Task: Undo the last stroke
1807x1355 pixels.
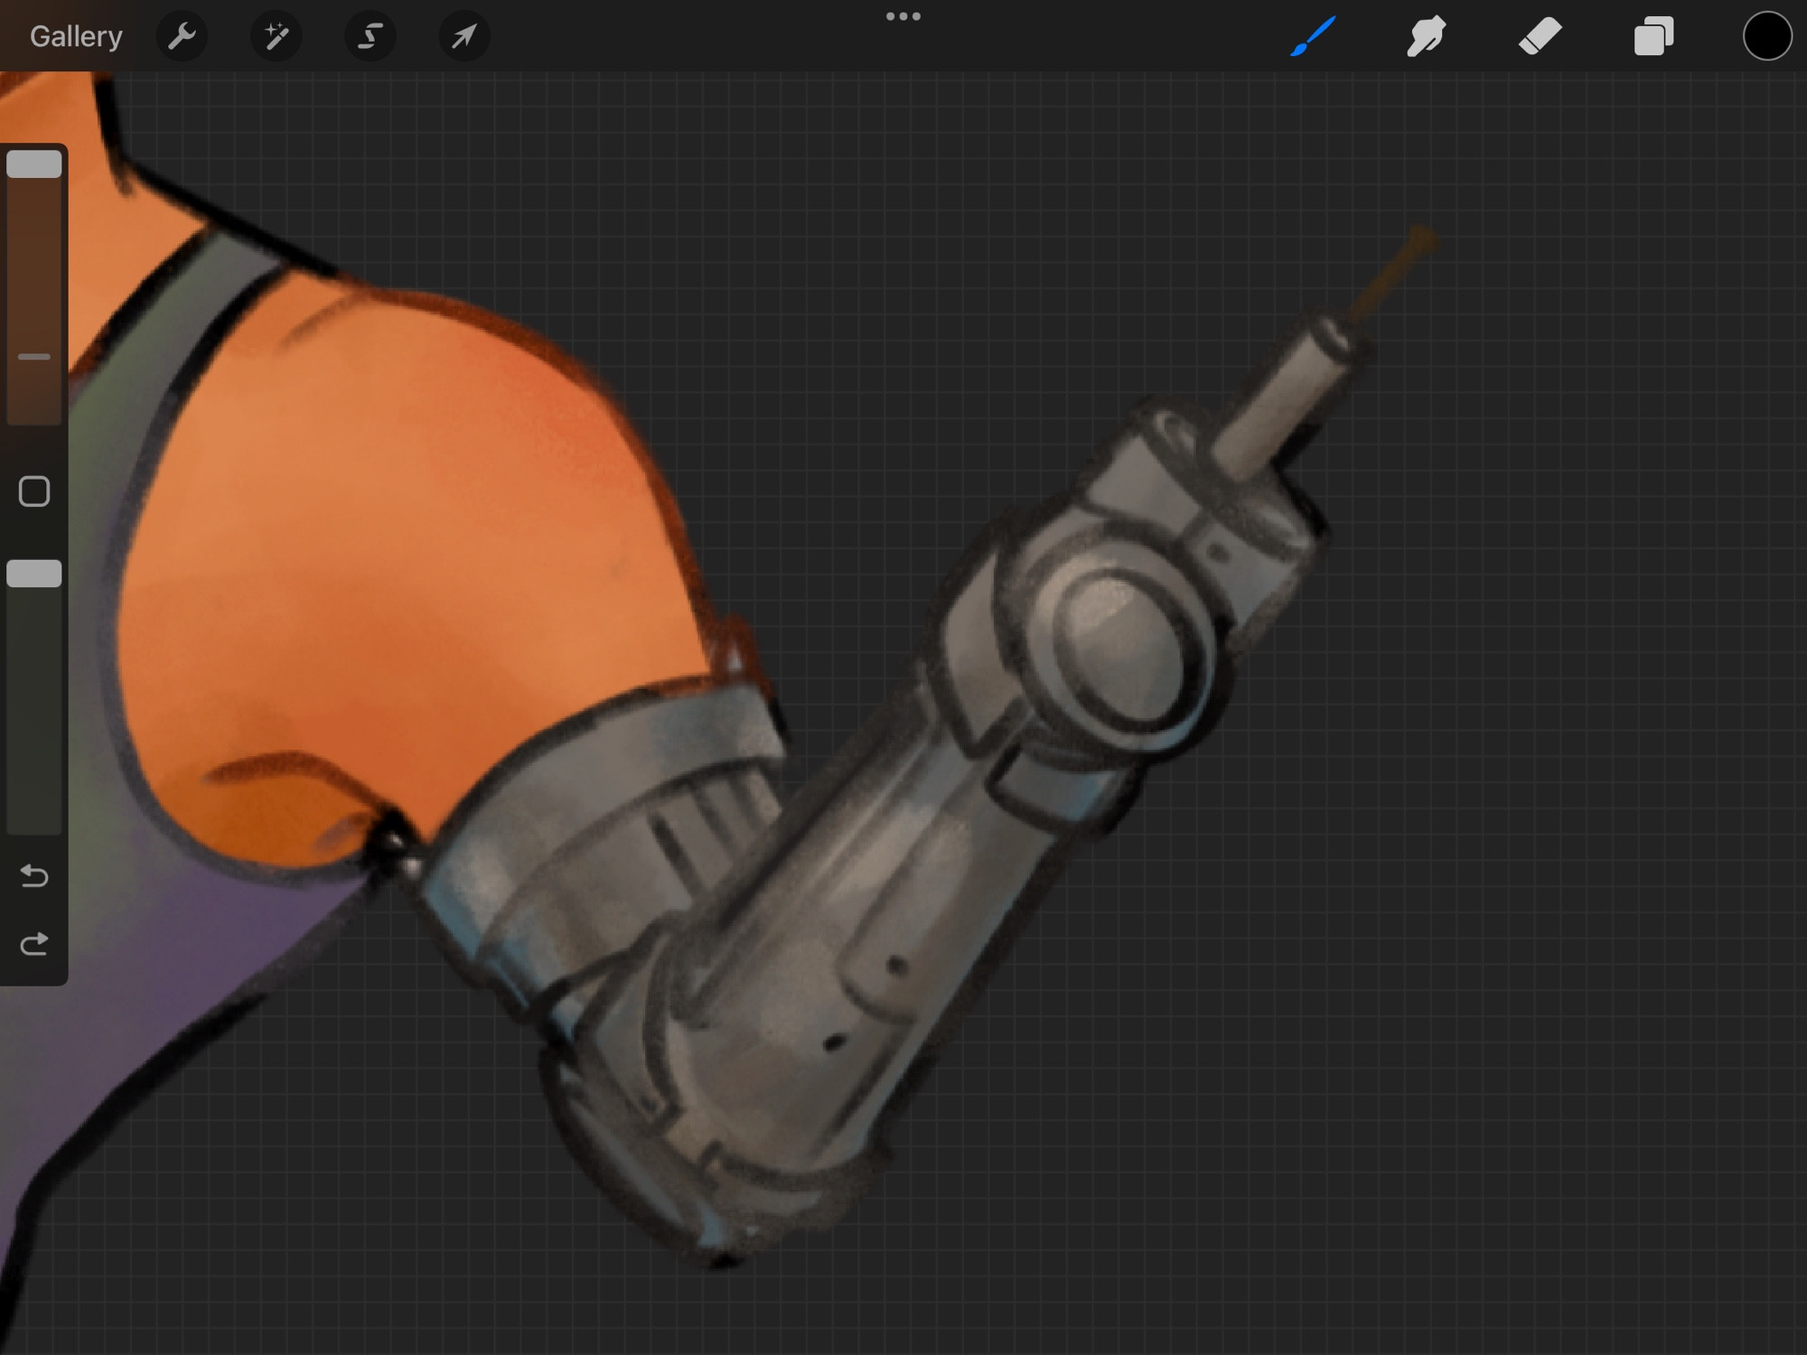Action: 34,875
